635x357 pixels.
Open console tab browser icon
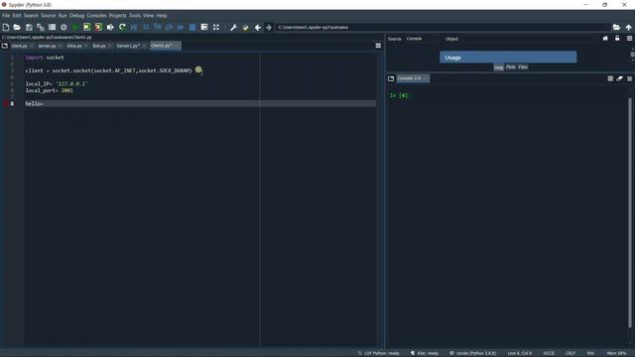[391, 78]
